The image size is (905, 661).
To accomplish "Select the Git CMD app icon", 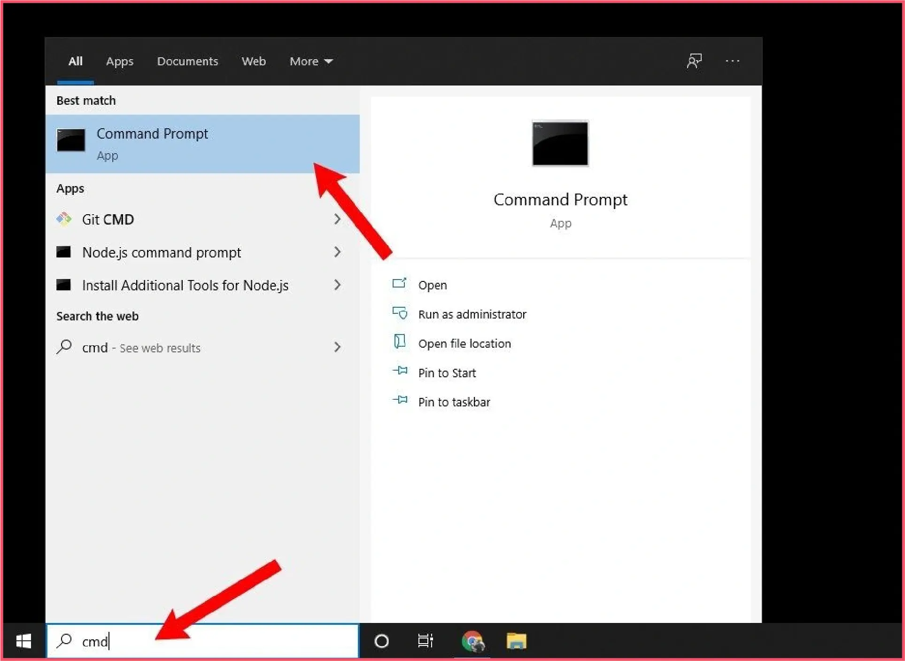I will coord(65,219).
